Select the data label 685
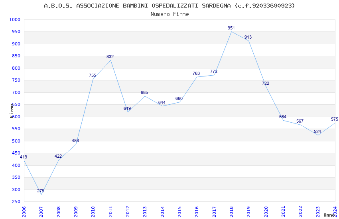The image size is (339, 219). tap(144, 92)
